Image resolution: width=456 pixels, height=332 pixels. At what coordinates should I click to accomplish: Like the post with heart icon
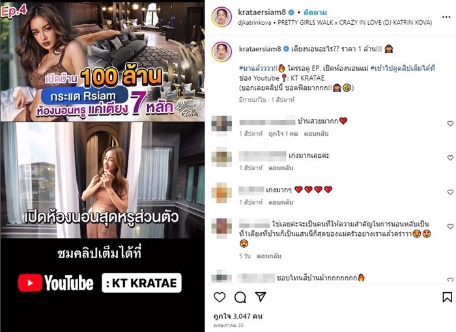(220, 297)
